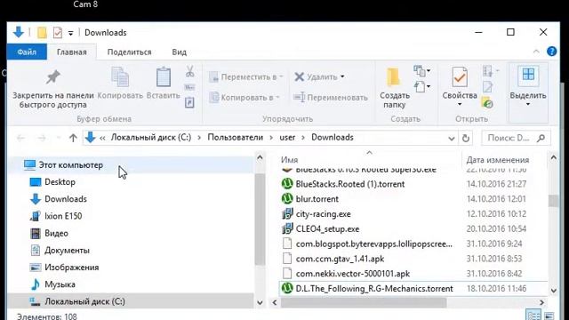Collapse the ribbon using the chevron
This screenshot has height=320, width=569.
click(536, 52)
